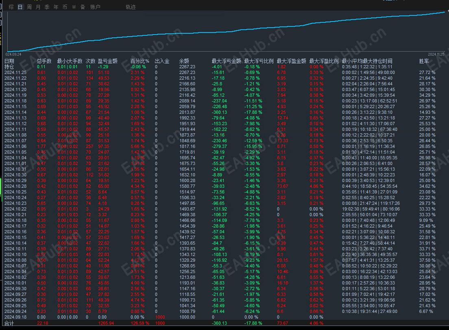This screenshot has width=449, height=330.
Task: Select the 合计 totals row label
Action: point(9,323)
